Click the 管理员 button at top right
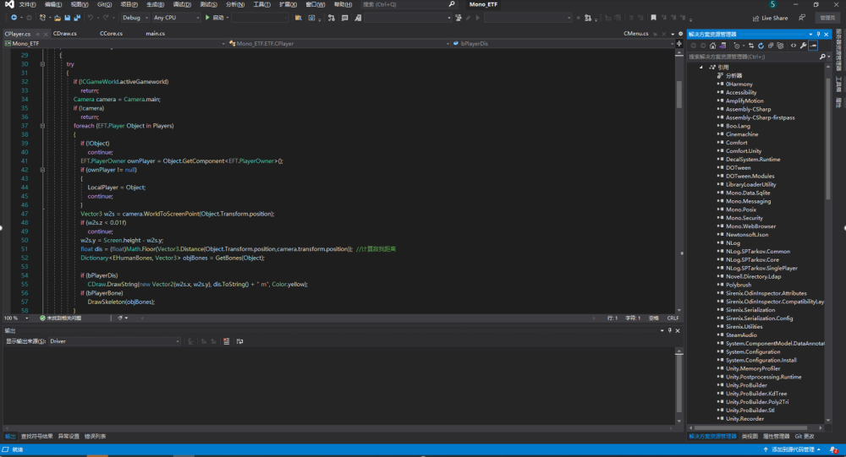This screenshot has height=457, width=846. (x=827, y=17)
